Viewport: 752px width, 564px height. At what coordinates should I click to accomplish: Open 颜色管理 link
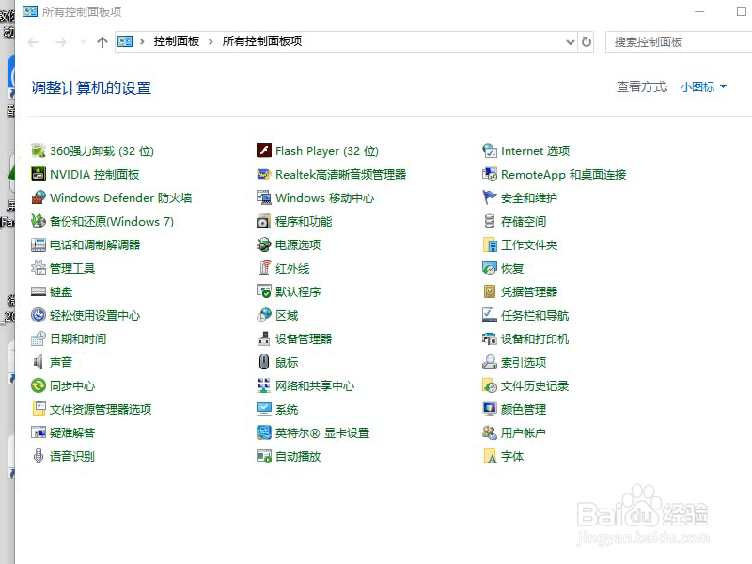(524, 409)
